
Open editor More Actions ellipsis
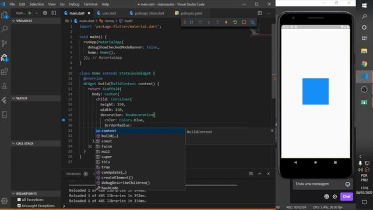click(x=268, y=13)
